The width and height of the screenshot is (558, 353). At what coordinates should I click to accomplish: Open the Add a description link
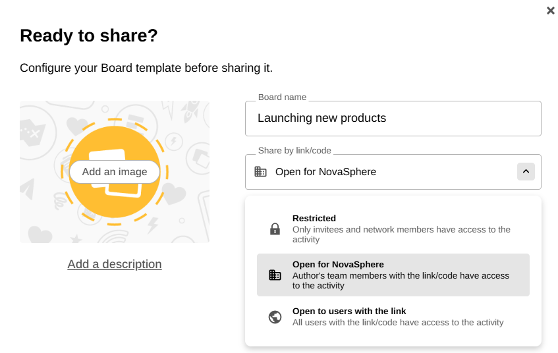(x=115, y=264)
